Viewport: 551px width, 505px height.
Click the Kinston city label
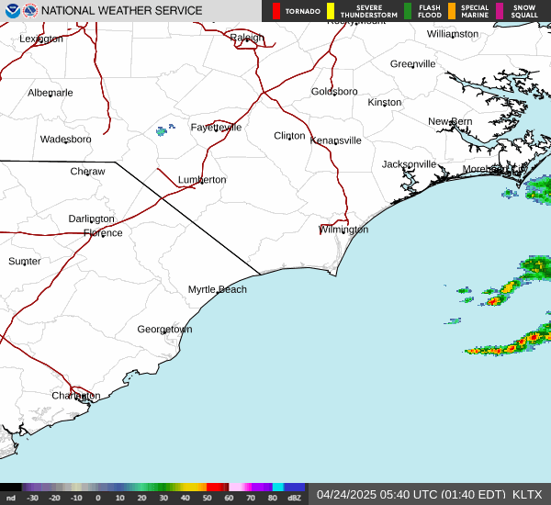(385, 102)
